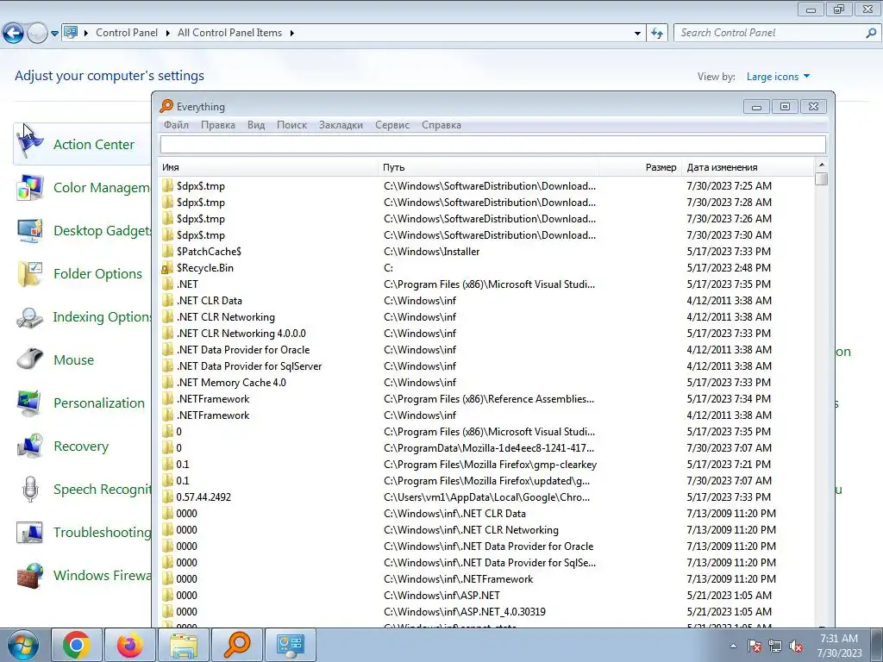Open Troubleshooting icon in Control Panel
Image resolution: width=883 pixels, height=662 pixels.
pos(30,532)
